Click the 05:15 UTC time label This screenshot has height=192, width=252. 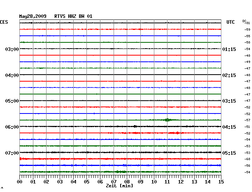[x=229, y=153]
